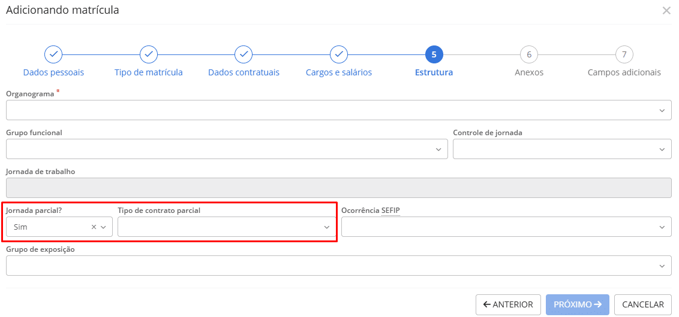The image size is (679, 317).
Task: Clear the Jornada parcial 'Sim' selection
Action: tap(94, 227)
